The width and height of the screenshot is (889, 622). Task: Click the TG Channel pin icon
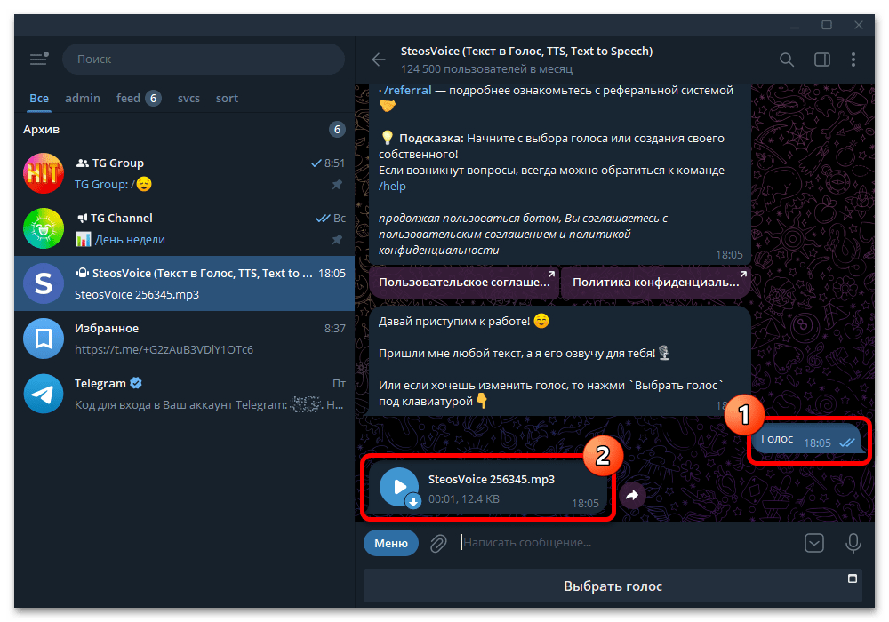click(337, 240)
